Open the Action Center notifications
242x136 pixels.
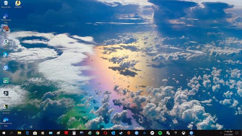pyautogui.click(x=237, y=133)
